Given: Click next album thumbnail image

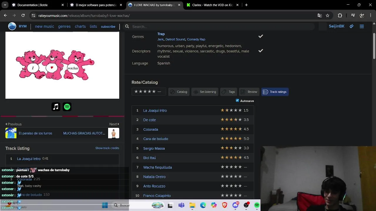Looking at the screenshot, I should pyautogui.click(x=114, y=133).
